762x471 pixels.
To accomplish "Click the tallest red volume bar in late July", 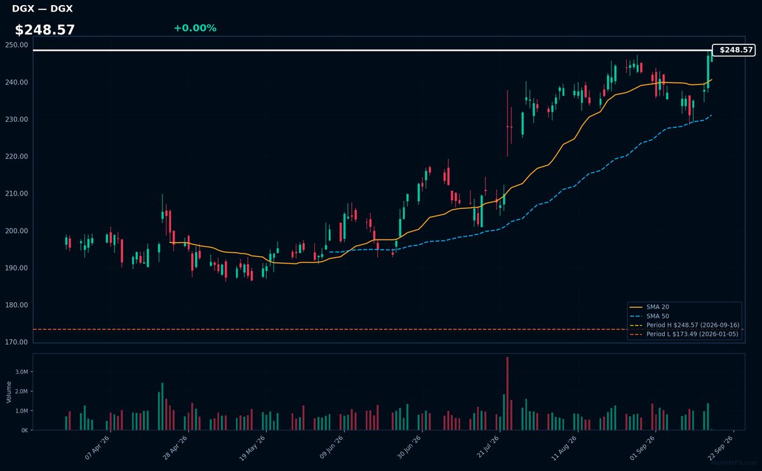I will coord(507,394).
